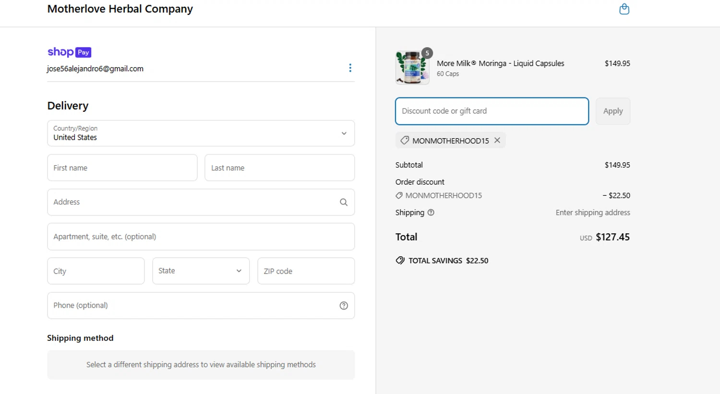The width and height of the screenshot is (720, 394).
Task: Click the jose56alejandro6@gmail.com email text
Action: 95,69
